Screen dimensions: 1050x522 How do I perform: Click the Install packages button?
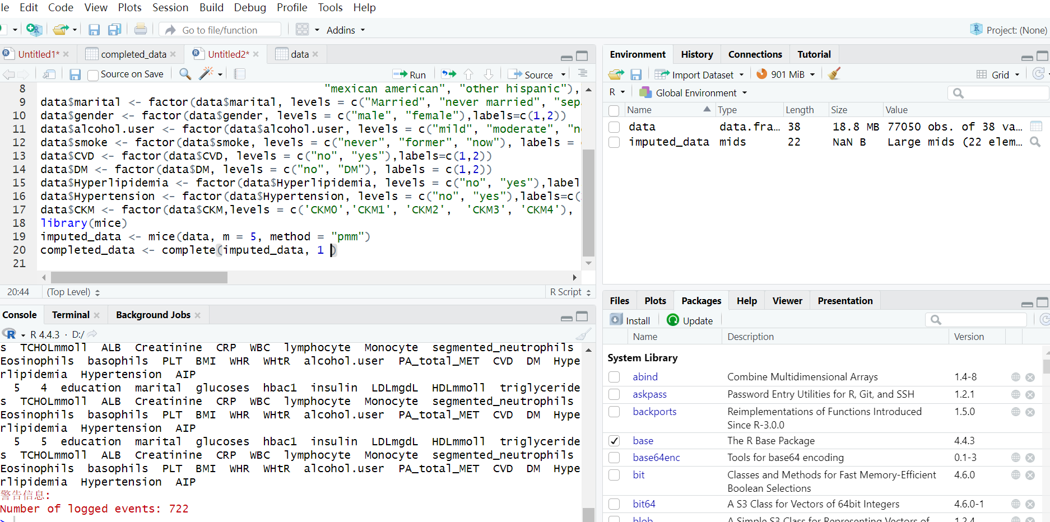[630, 320]
